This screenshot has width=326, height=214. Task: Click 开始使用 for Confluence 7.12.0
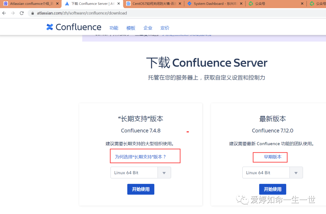[273, 189]
